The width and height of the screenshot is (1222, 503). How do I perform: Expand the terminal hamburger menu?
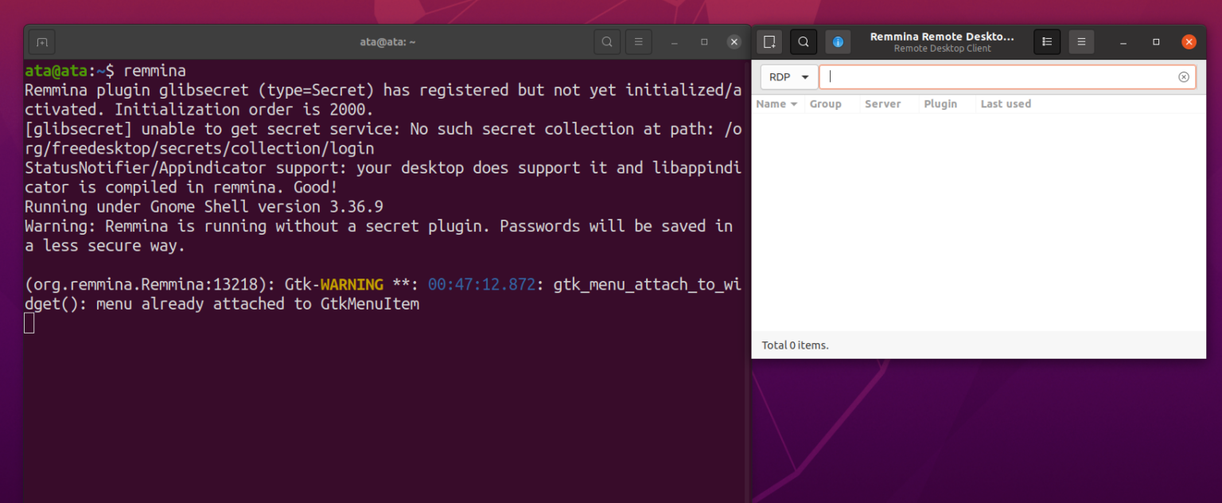638,41
